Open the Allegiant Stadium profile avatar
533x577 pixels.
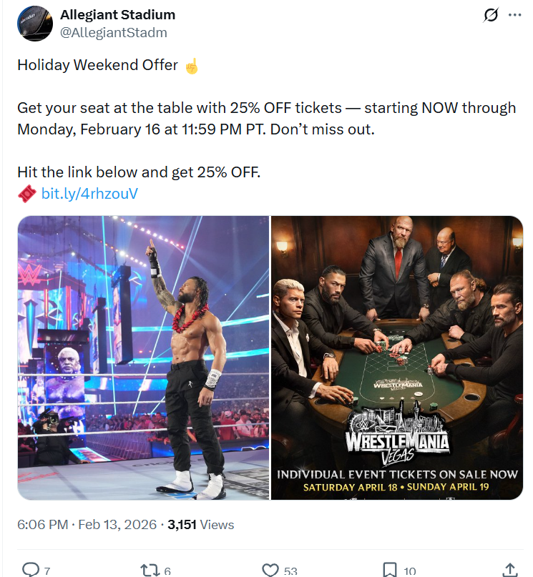pos(35,23)
